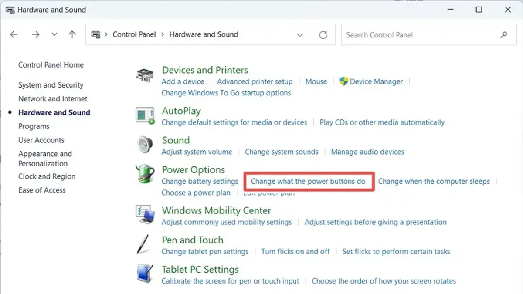The width and height of the screenshot is (523, 294).
Task: Click Change Windows To Go startup options
Action: click(226, 93)
